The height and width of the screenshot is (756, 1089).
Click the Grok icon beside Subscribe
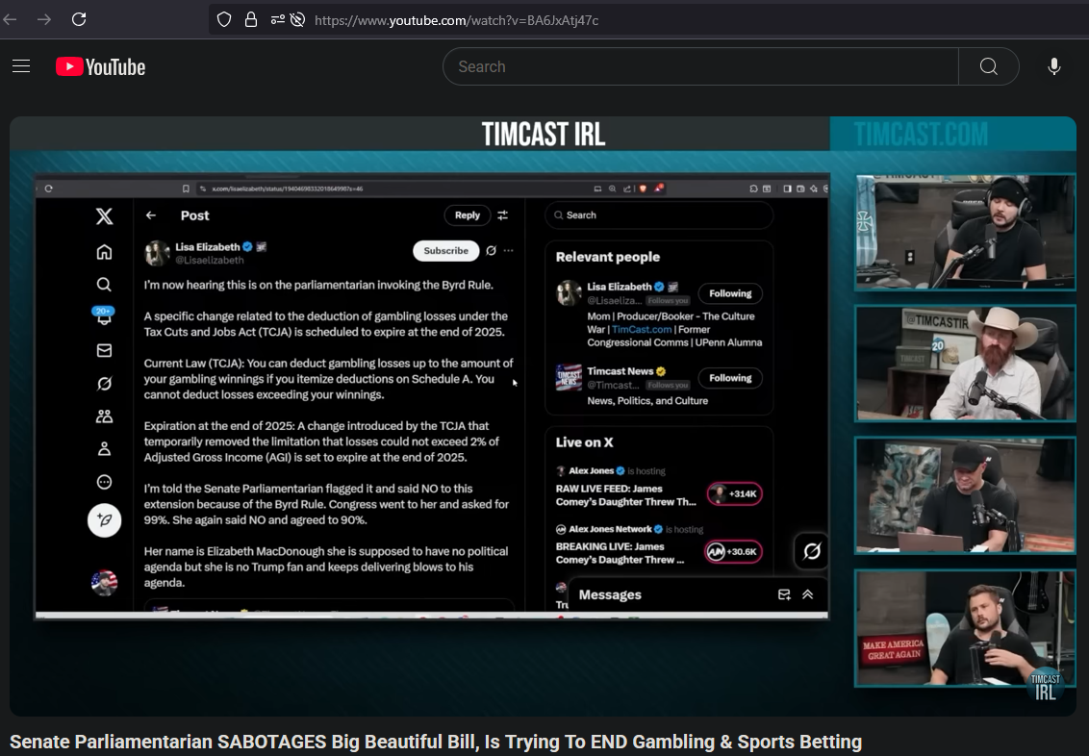point(491,251)
